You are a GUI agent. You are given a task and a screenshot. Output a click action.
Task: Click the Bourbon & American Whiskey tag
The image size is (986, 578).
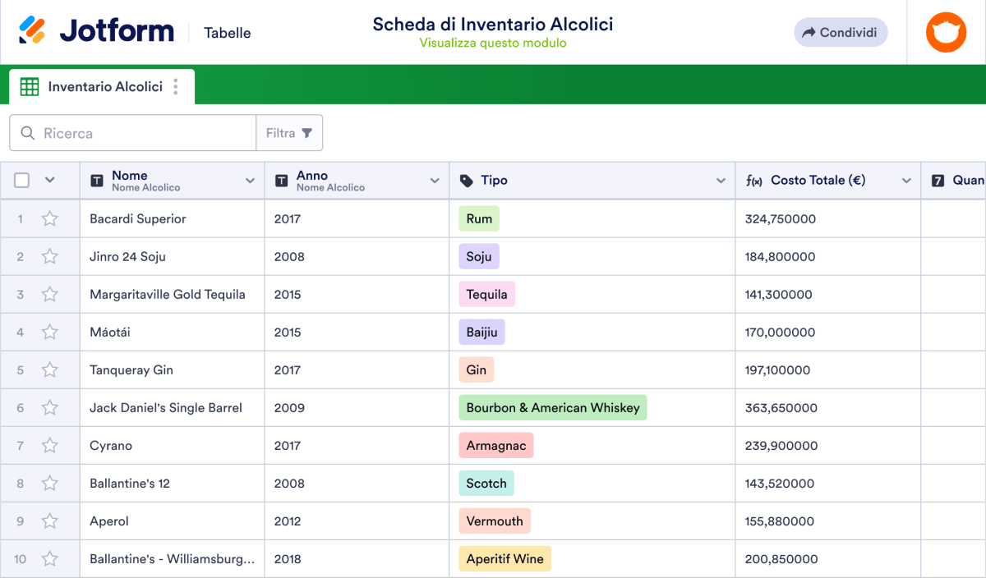(x=553, y=408)
